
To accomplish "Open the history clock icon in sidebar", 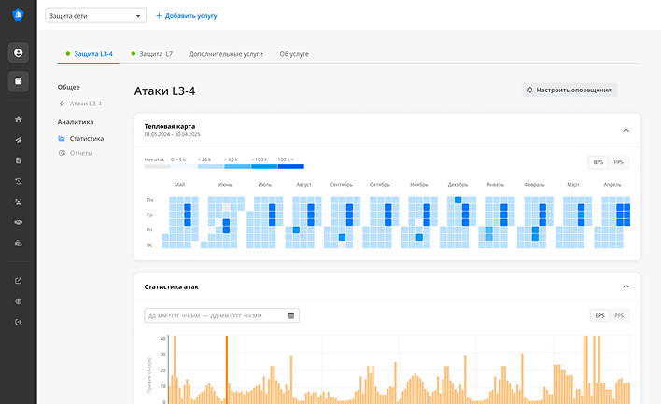I will coord(19,181).
